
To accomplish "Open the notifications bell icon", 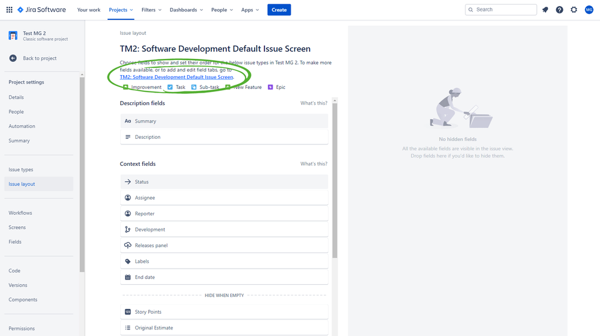I will [545, 10].
